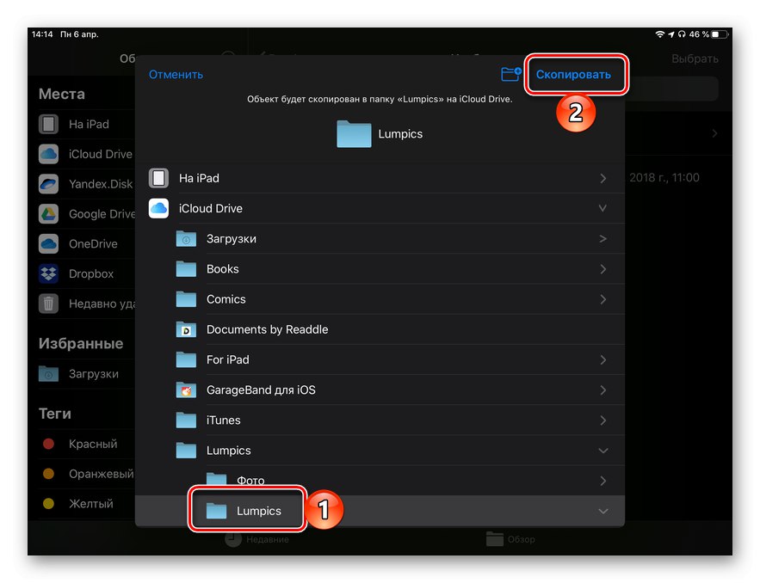
Task: Tap the new folder icon
Action: pyautogui.click(x=511, y=74)
